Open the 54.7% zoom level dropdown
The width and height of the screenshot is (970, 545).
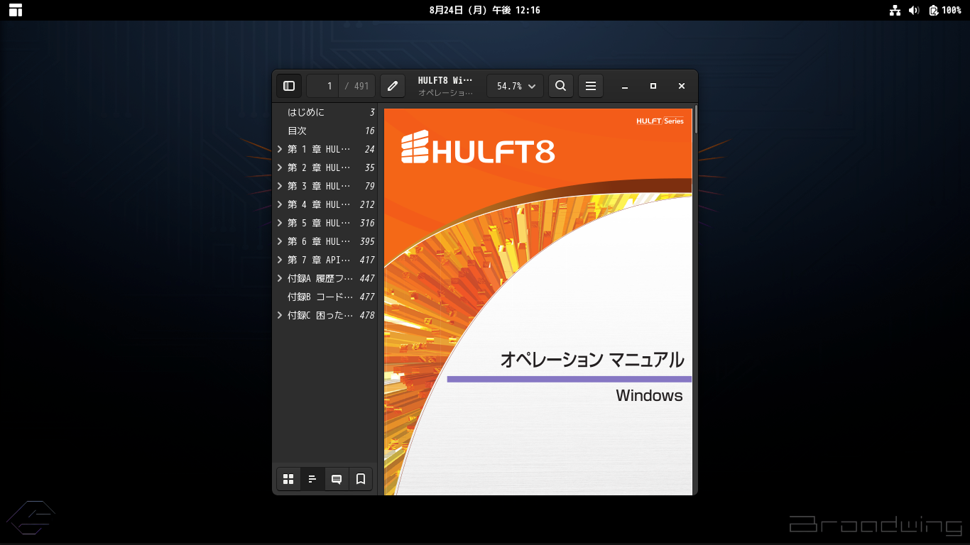click(x=516, y=86)
